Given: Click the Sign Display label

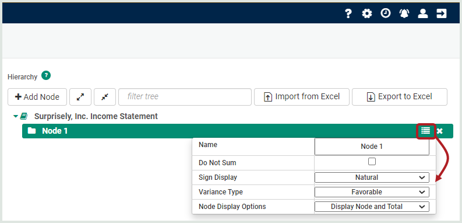Looking at the screenshot, I should point(218,177).
